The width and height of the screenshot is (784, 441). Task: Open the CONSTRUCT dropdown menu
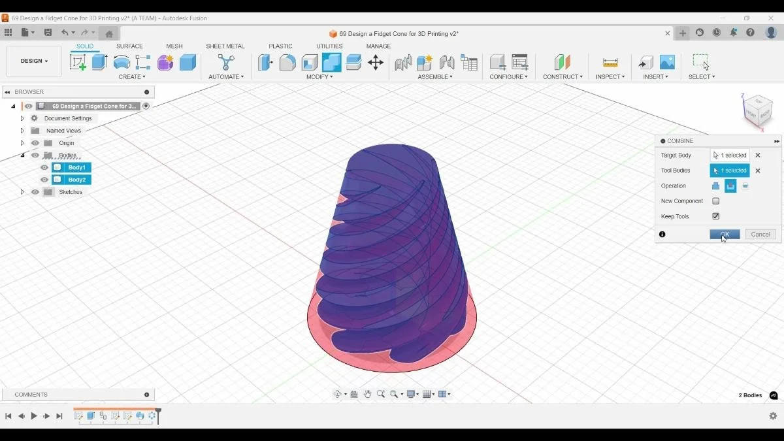563,77
